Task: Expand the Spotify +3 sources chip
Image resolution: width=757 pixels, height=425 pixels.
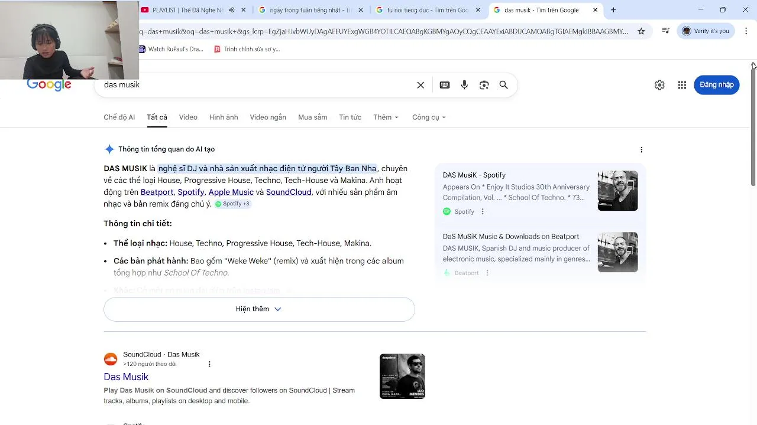Action: (232, 204)
